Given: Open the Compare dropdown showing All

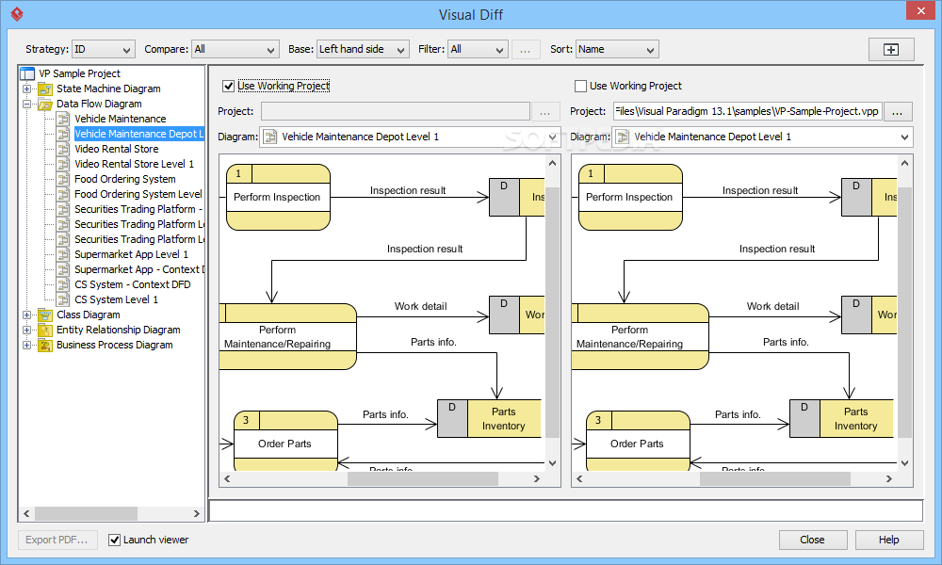Looking at the screenshot, I should coord(235,49).
